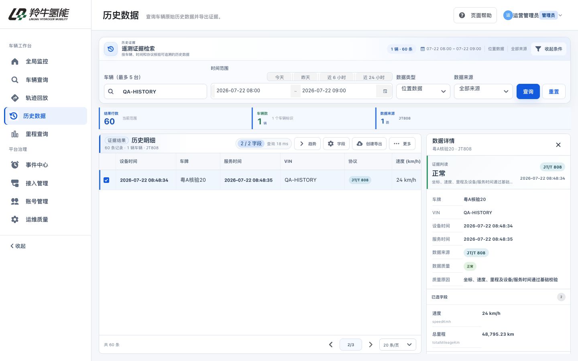This screenshot has width=578, height=361.
Task: Open 账号管理 in the sidebar
Action: 45,201
